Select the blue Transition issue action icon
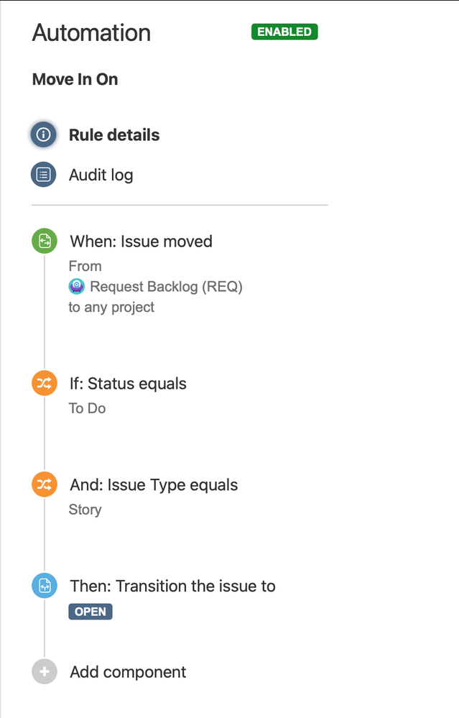Viewport: 459px width, 718px height. pyautogui.click(x=45, y=586)
